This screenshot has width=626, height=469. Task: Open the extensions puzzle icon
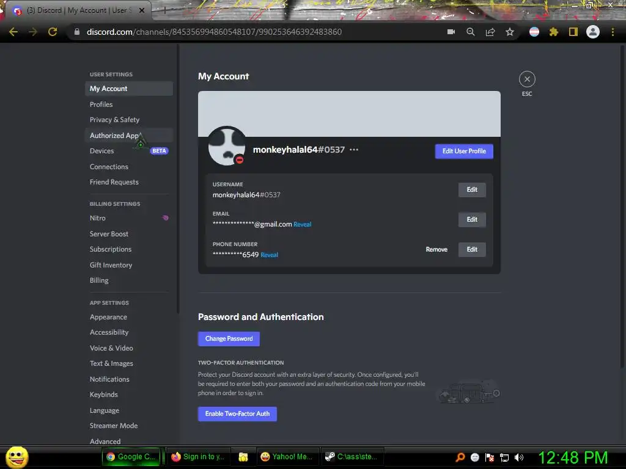click(x=554, y=32)
